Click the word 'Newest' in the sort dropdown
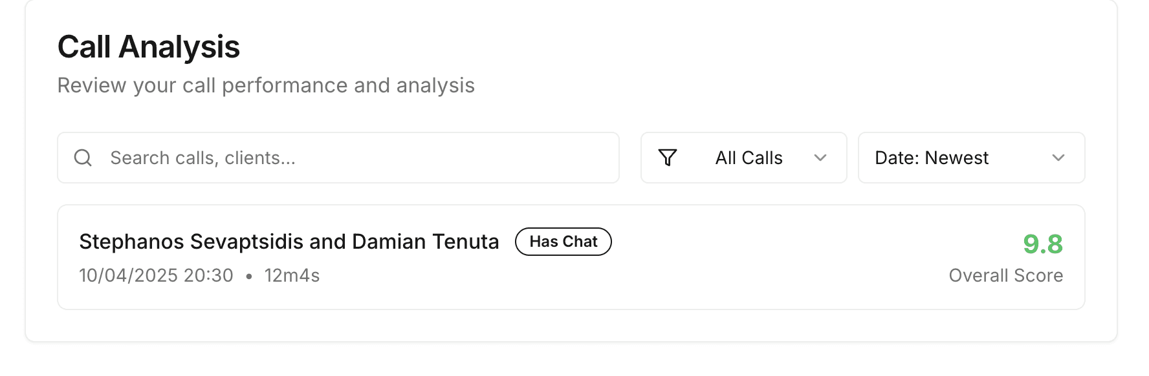1149x376 pixels. pos(957,158)
